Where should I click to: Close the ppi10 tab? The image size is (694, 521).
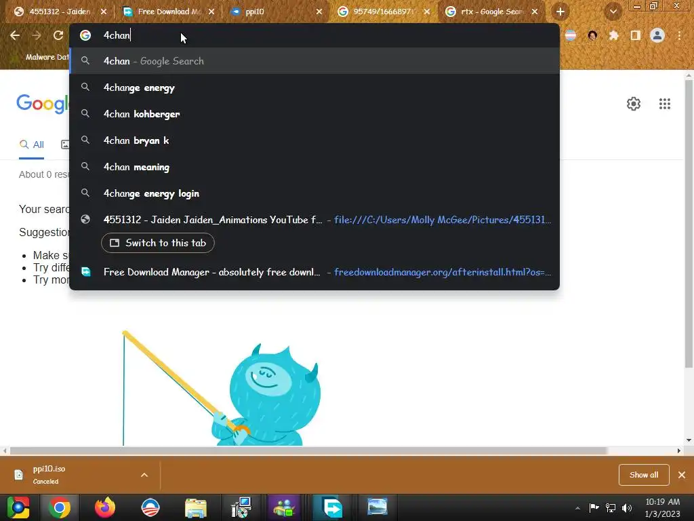(319, 12)
